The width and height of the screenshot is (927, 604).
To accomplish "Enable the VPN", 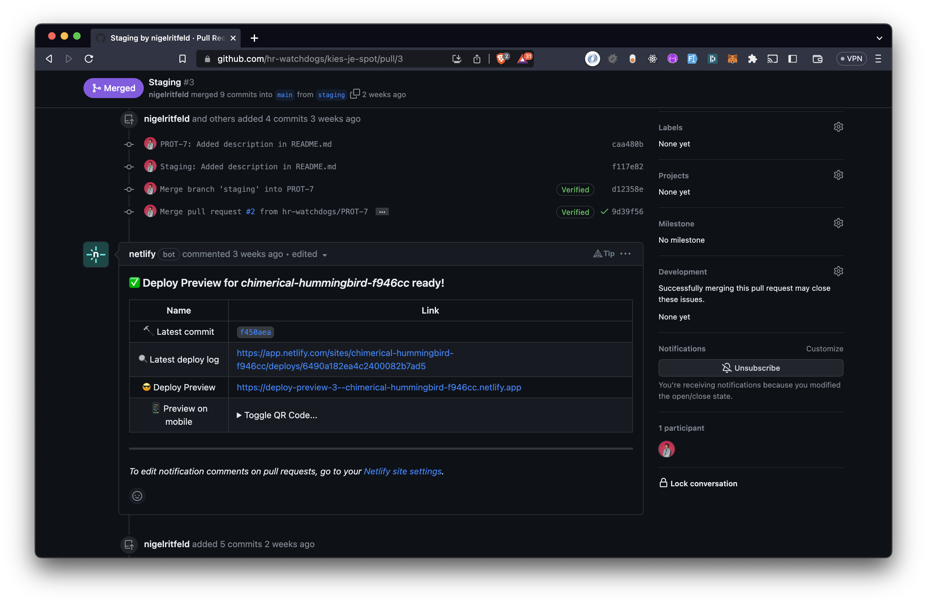I will [852, 58].
